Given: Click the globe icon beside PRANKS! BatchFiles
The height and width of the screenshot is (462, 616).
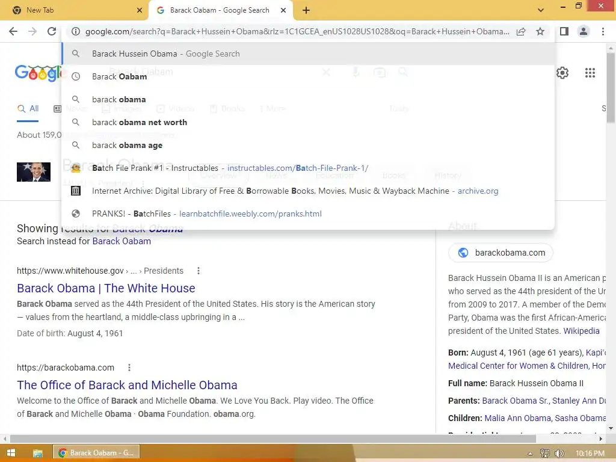Looking at the screenshot, I should 75,214.
